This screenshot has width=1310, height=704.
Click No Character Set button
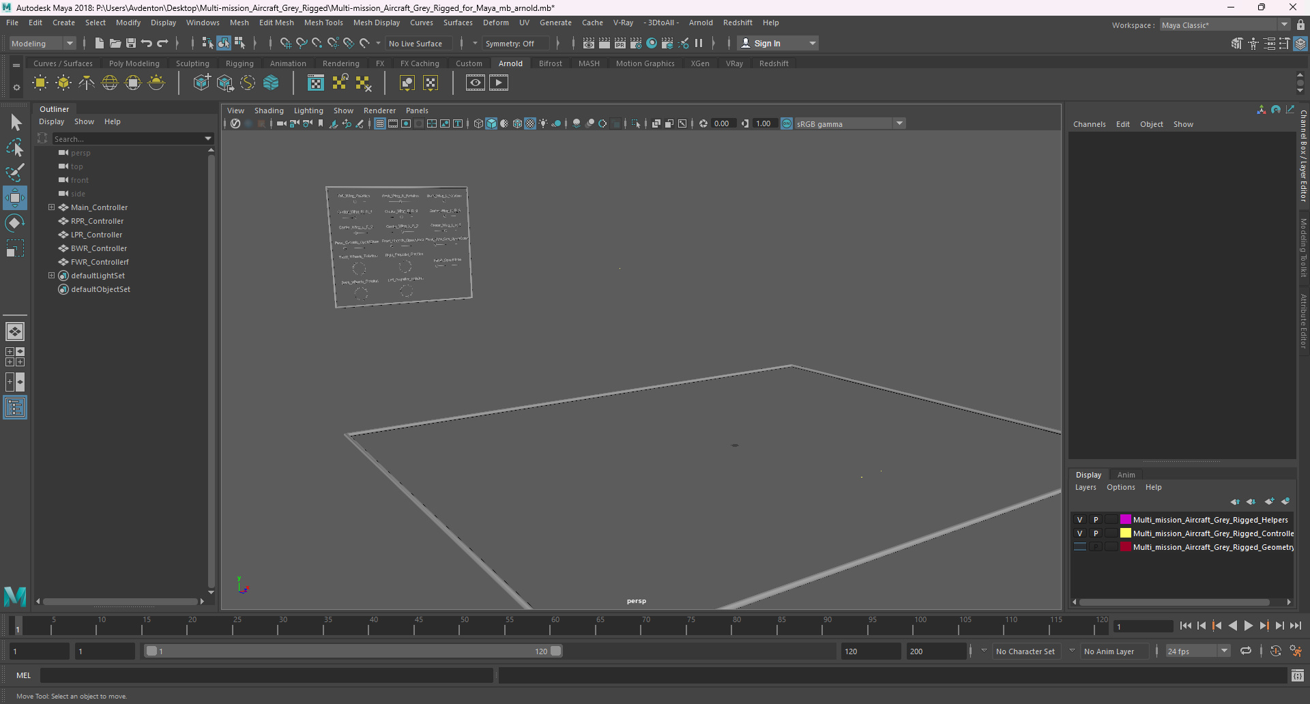click(x=1025, y=651)
